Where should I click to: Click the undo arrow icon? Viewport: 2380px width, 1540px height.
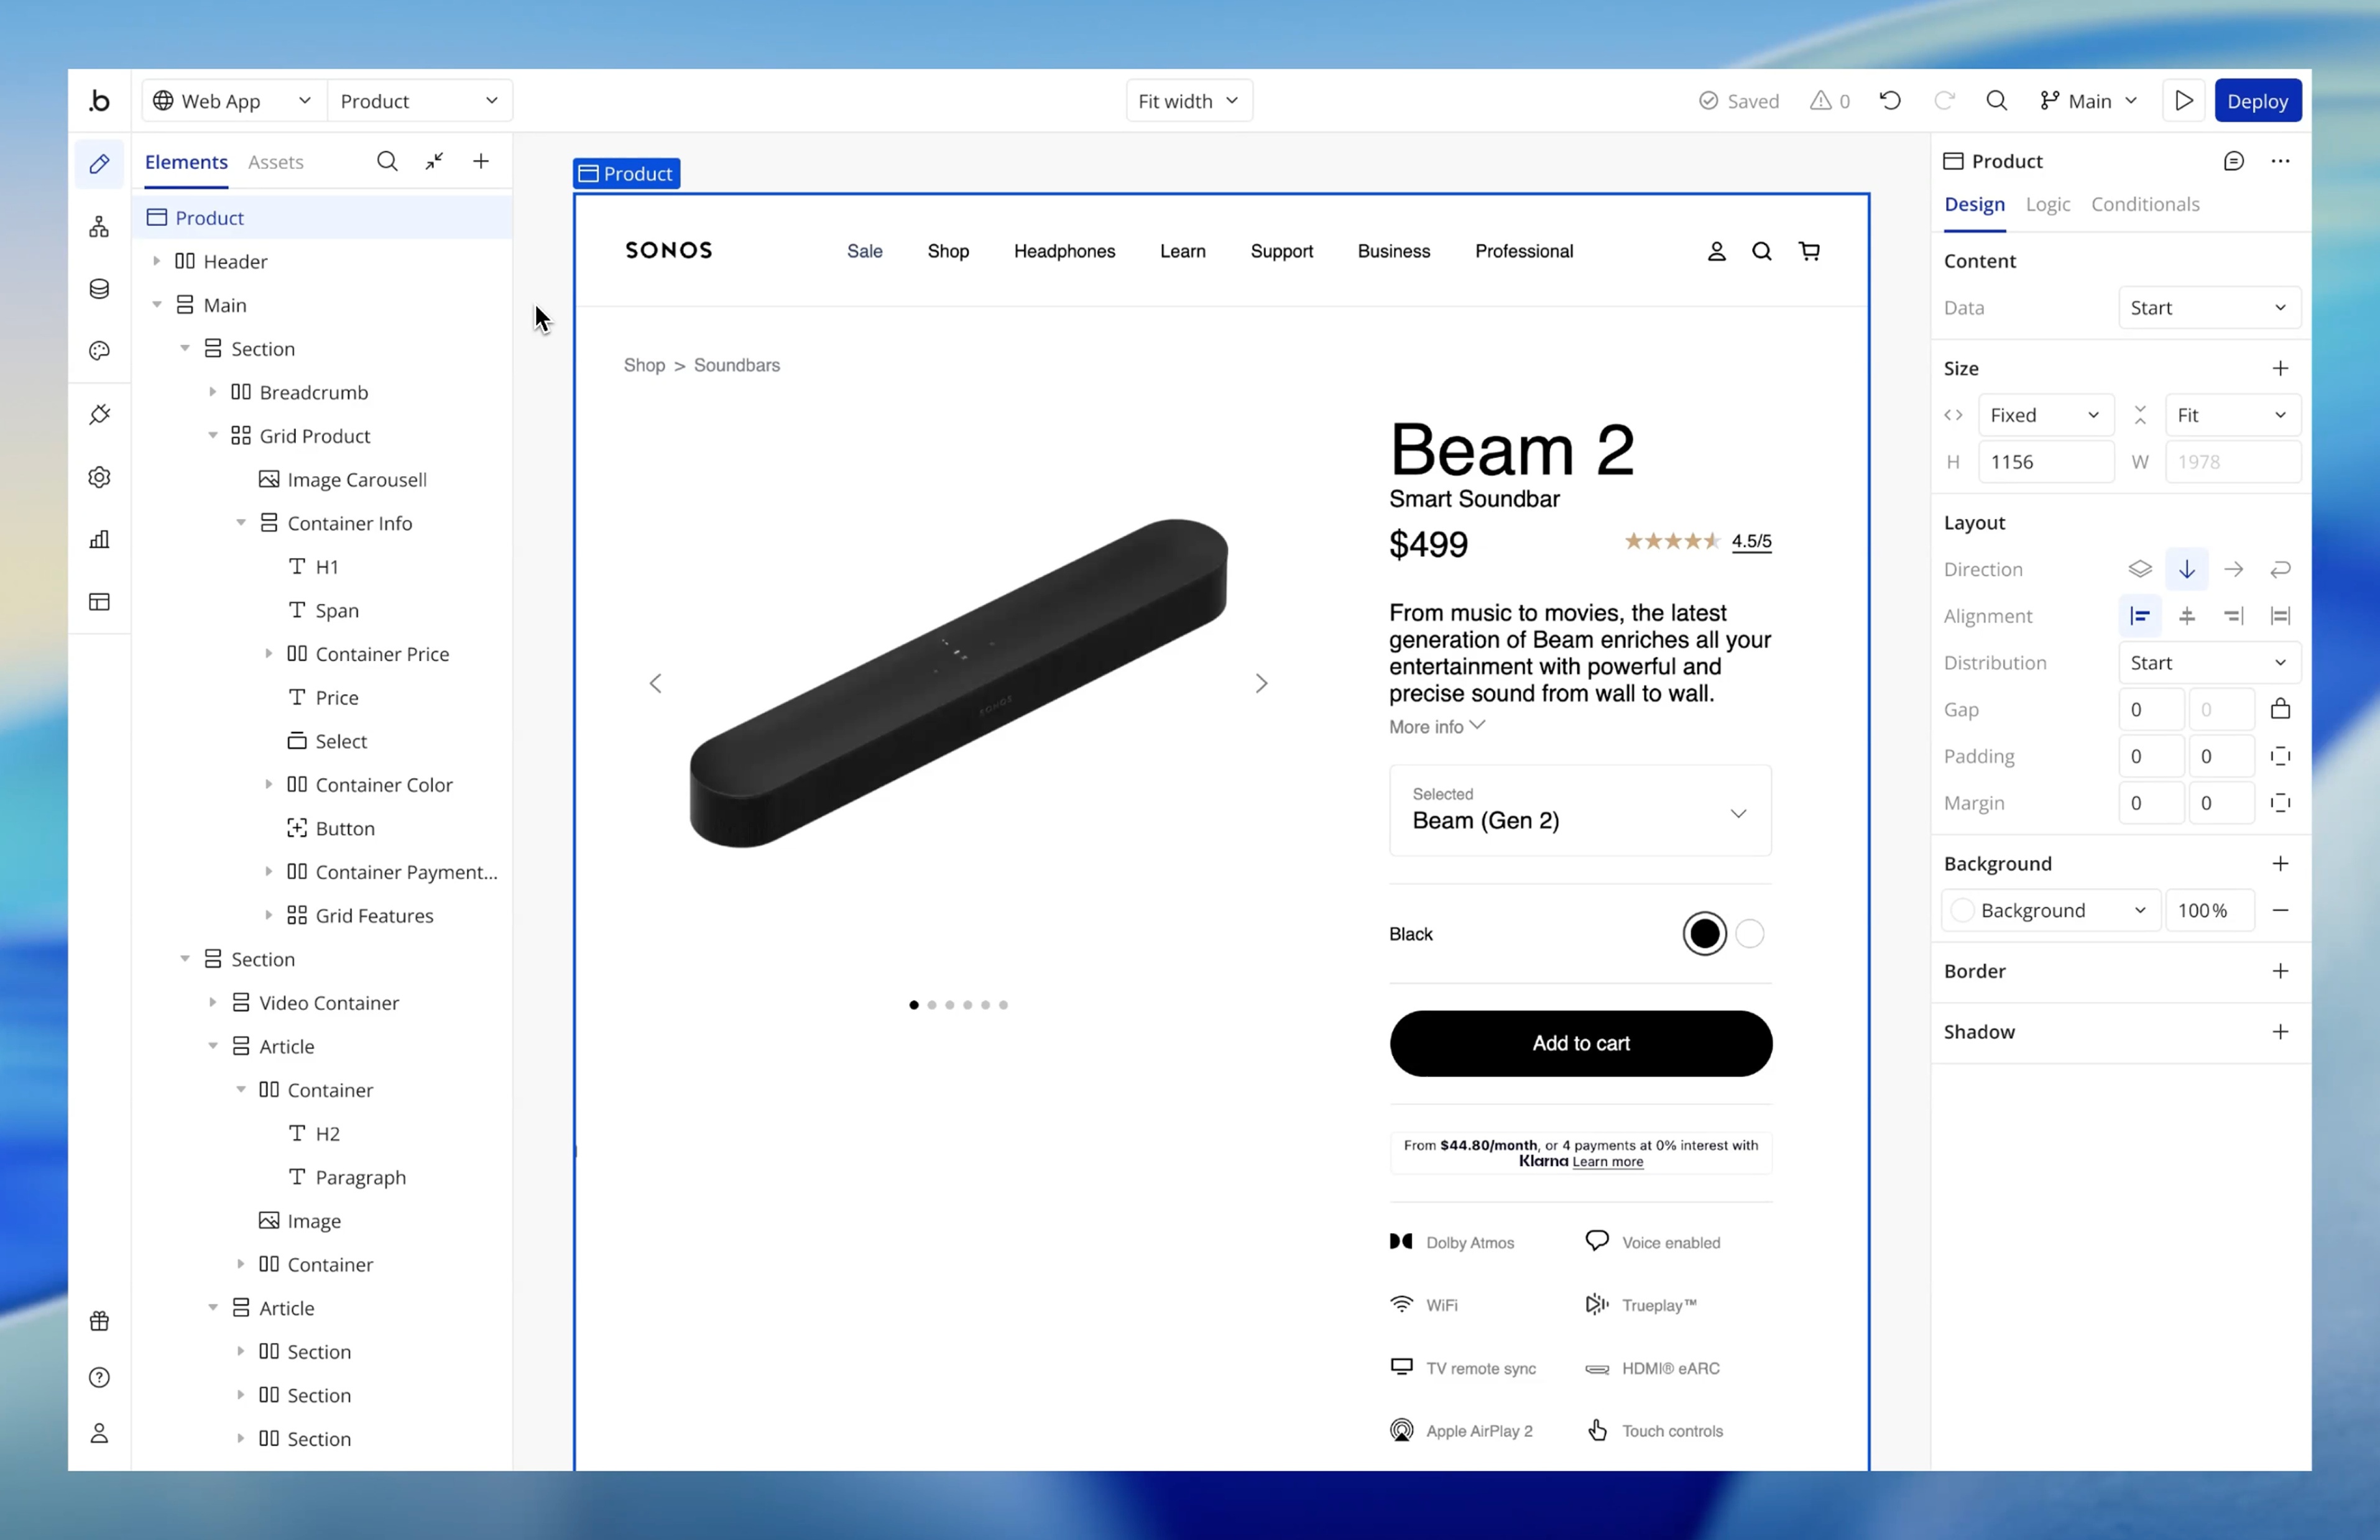tap(1890, 100)
